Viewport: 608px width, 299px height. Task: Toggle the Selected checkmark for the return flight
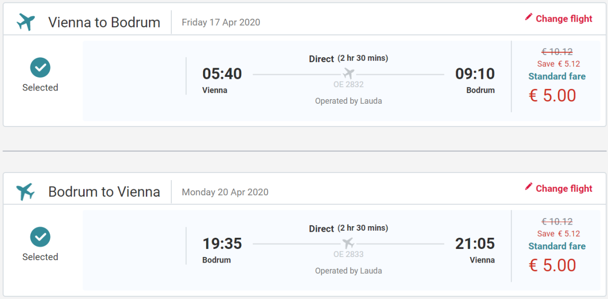click(40, 237)
